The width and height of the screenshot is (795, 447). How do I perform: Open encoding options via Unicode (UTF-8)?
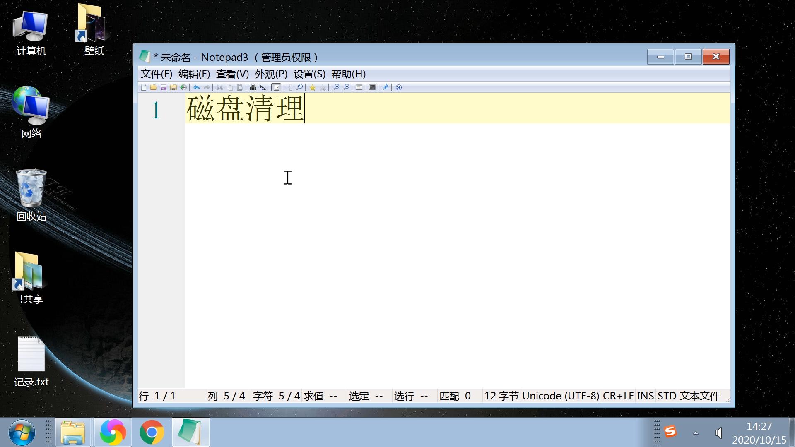pos(560,396)
